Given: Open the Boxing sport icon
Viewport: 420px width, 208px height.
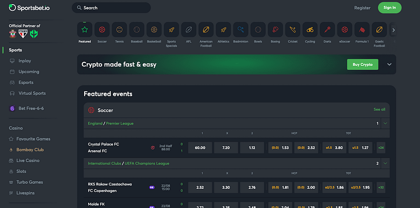Looking at the screenshot, I should click(275, 30).
